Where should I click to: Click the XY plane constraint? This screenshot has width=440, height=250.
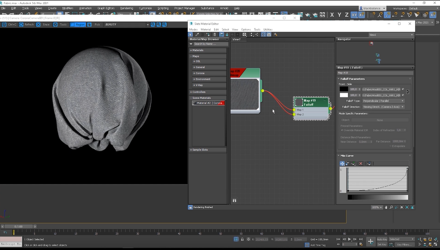coord(354,15)
